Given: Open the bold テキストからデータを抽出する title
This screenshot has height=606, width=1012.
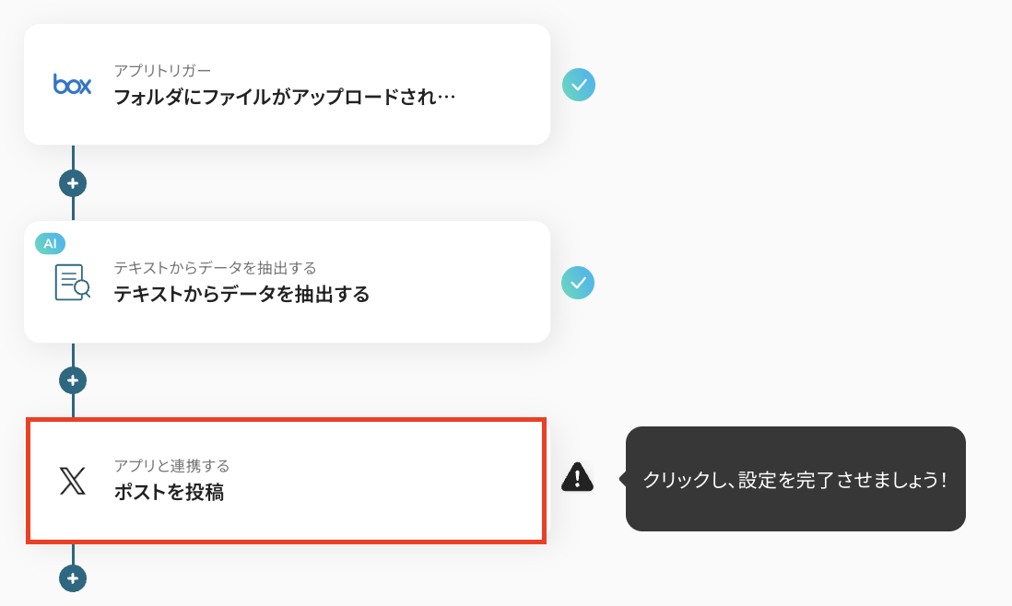Looking at the screenshot, I should [x=241, y=295].
